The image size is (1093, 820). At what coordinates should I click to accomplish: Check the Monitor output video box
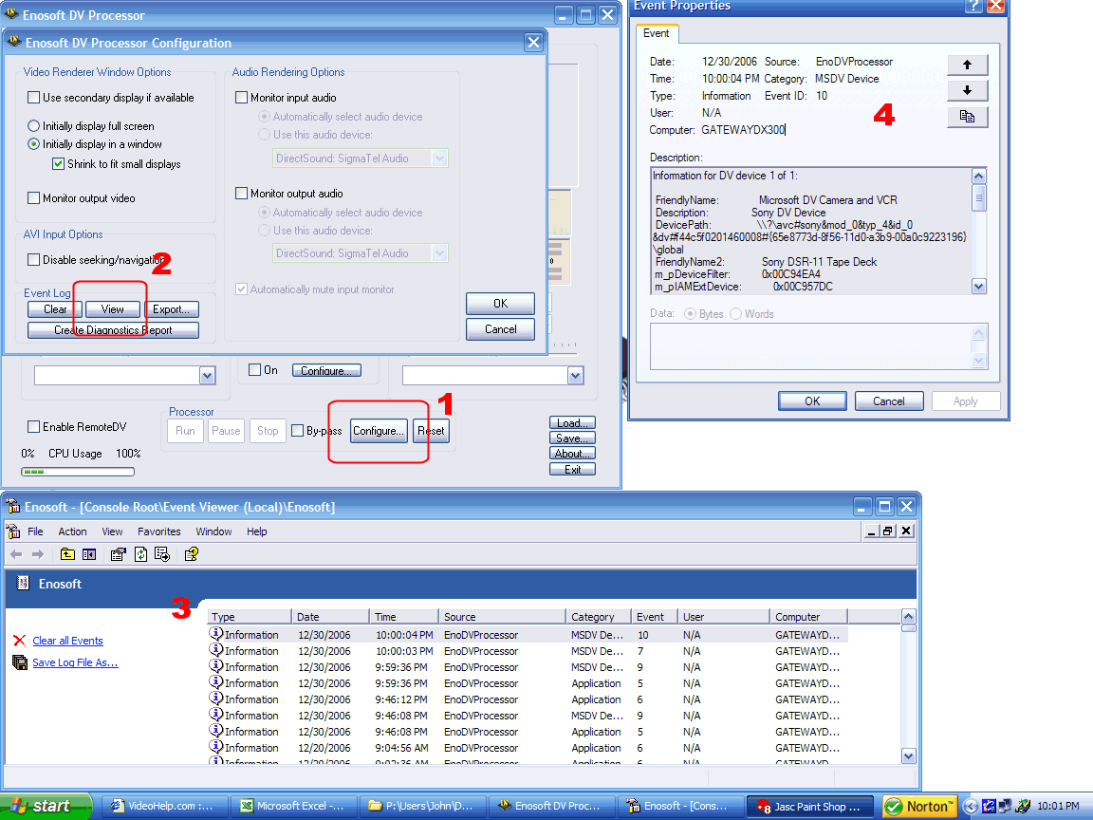[x=33, y=198]
